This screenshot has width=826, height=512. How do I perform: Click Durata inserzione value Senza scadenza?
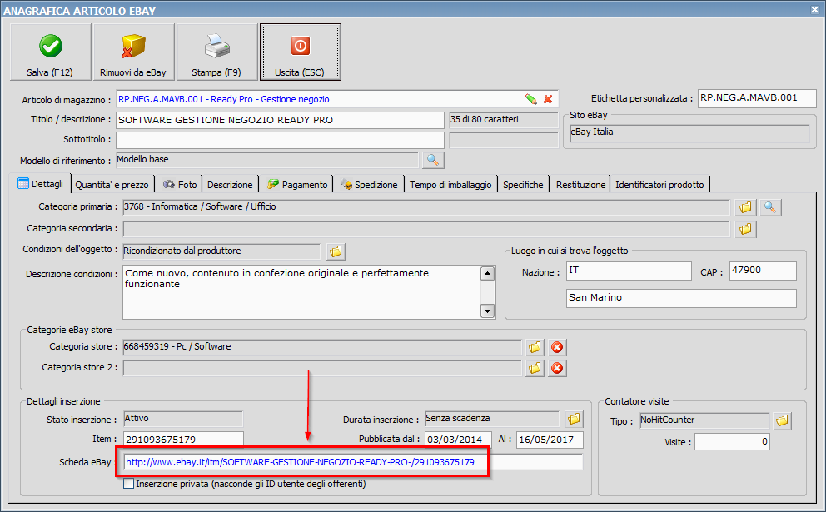tap(491, 419)
